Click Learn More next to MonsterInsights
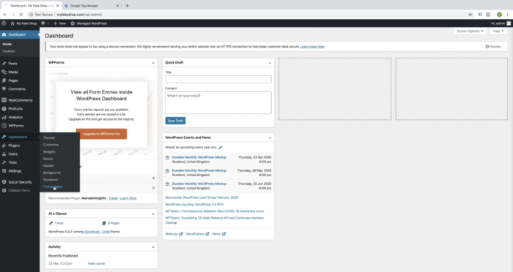 click(128, 198)
